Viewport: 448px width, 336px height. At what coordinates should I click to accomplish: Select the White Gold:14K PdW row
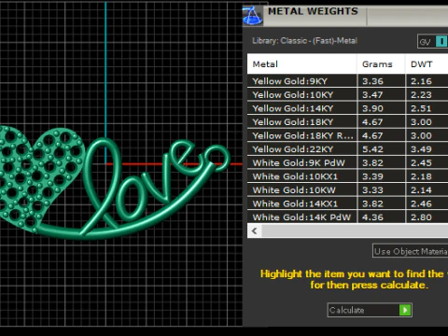pyautogui.click(x=347, y=217)
